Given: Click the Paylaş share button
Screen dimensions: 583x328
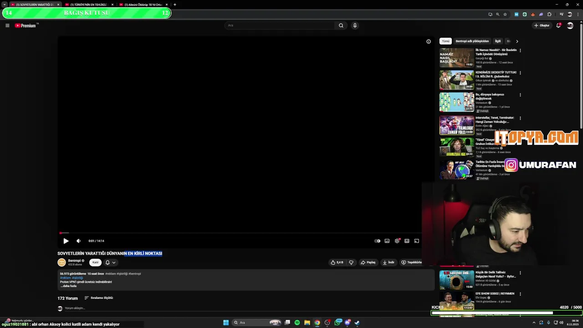Looking at the screenshot, I should (x=368, y=262).
